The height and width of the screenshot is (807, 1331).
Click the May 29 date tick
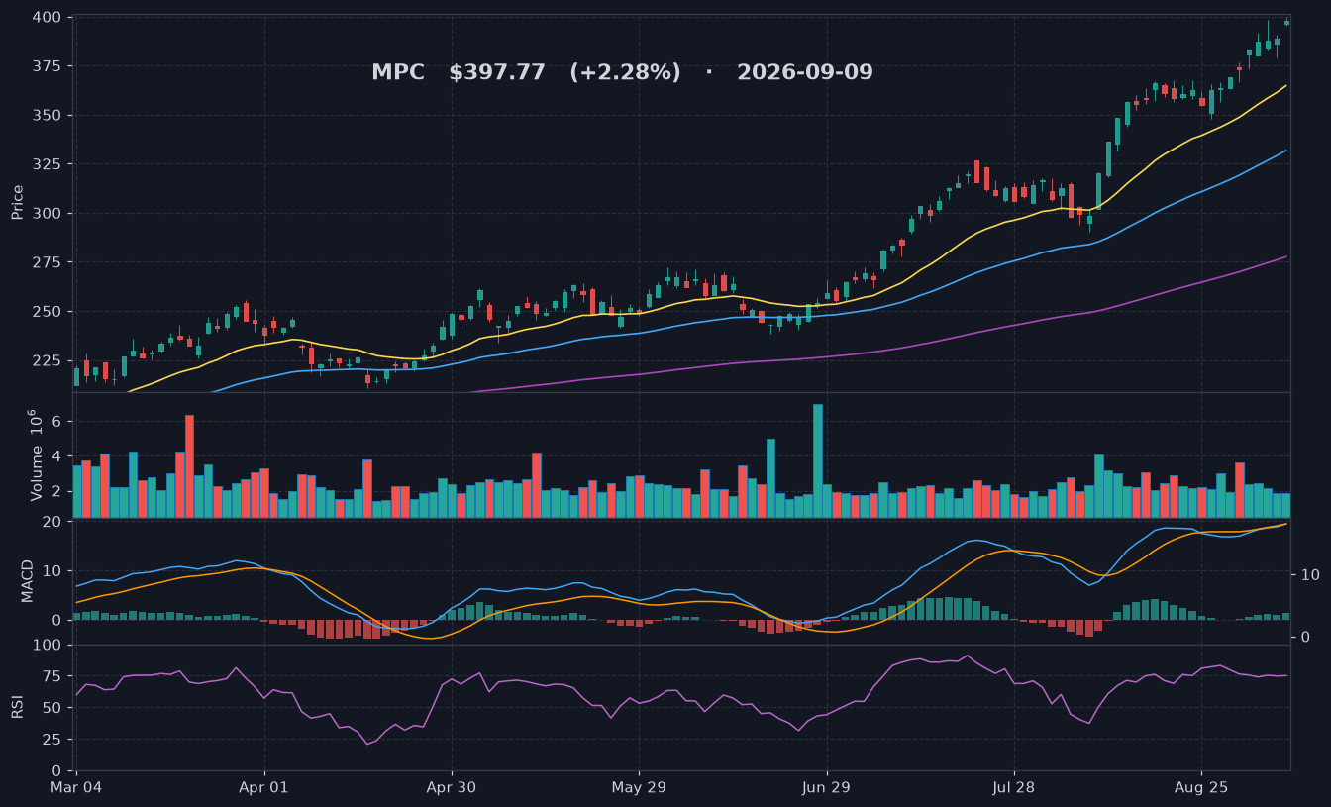pyautogui.click(x=639, y=788)
